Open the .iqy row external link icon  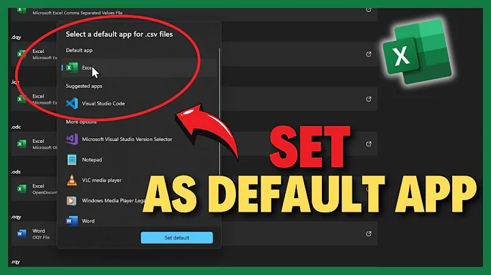tap(368, 99)
